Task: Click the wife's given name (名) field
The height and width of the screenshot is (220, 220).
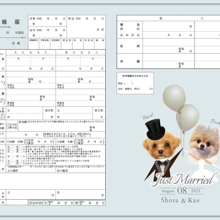Action: click(93, 62)
